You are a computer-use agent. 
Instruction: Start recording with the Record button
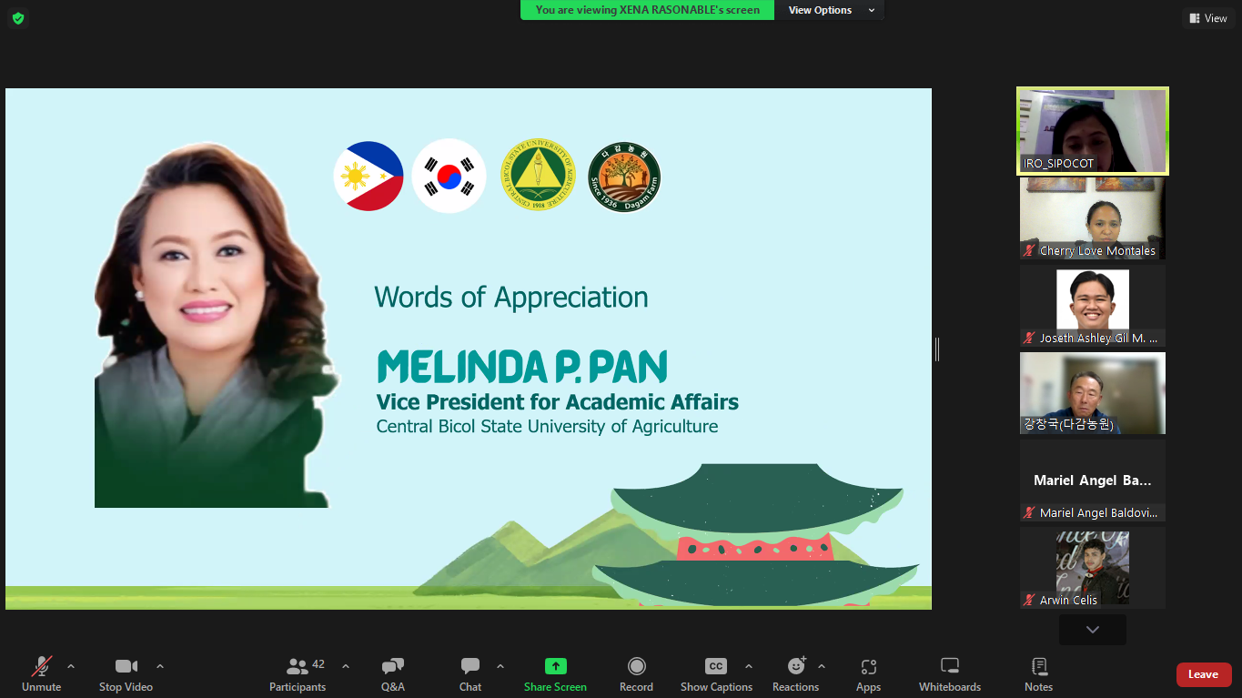636,674
